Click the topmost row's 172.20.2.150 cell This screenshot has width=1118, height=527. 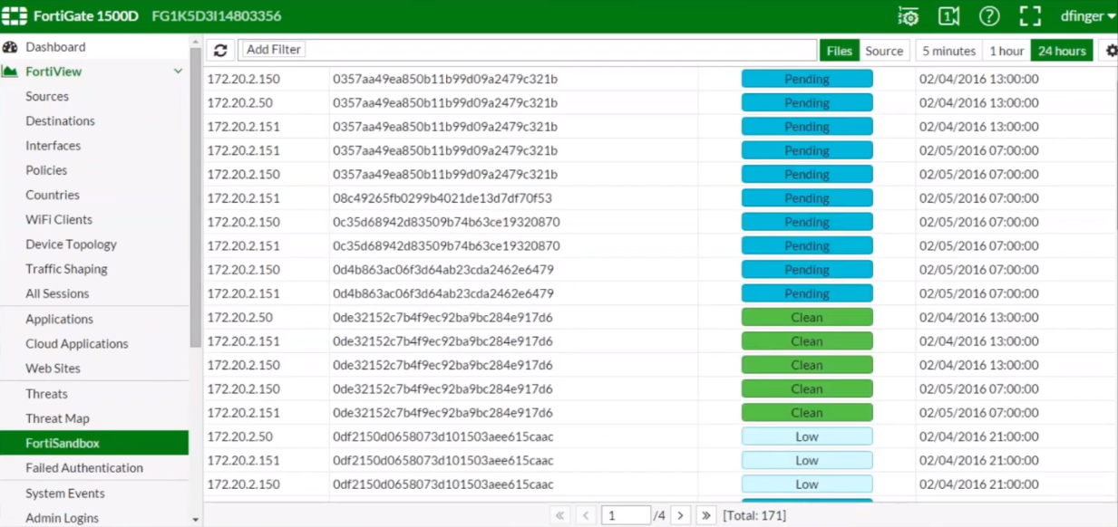[x=244, y=79]
